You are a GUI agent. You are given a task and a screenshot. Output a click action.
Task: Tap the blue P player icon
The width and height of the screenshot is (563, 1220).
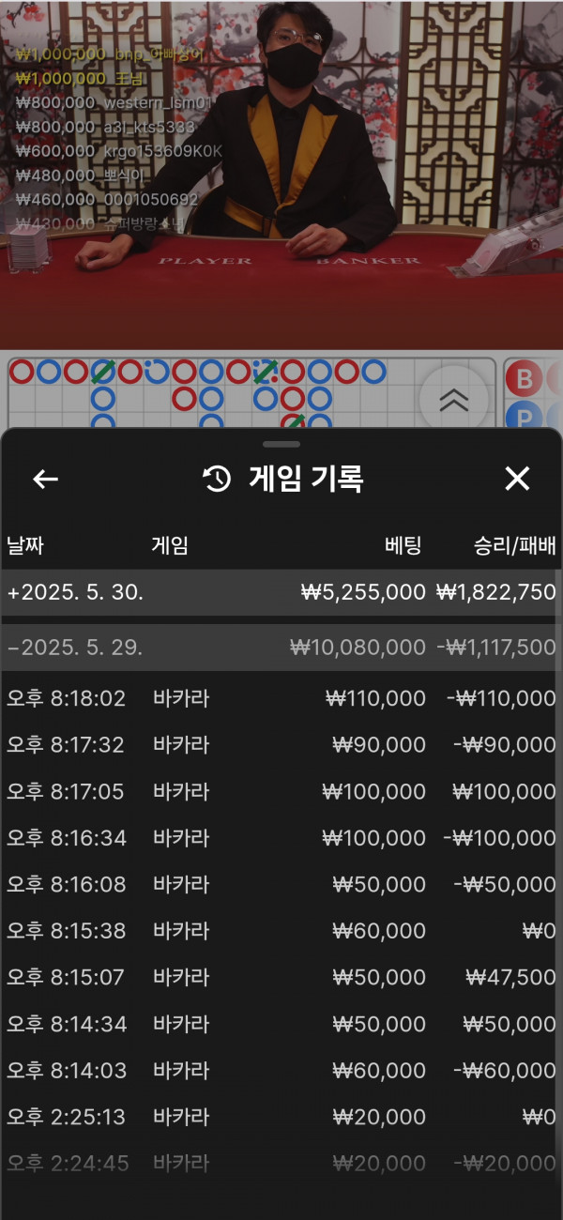(x=524, y=417)
